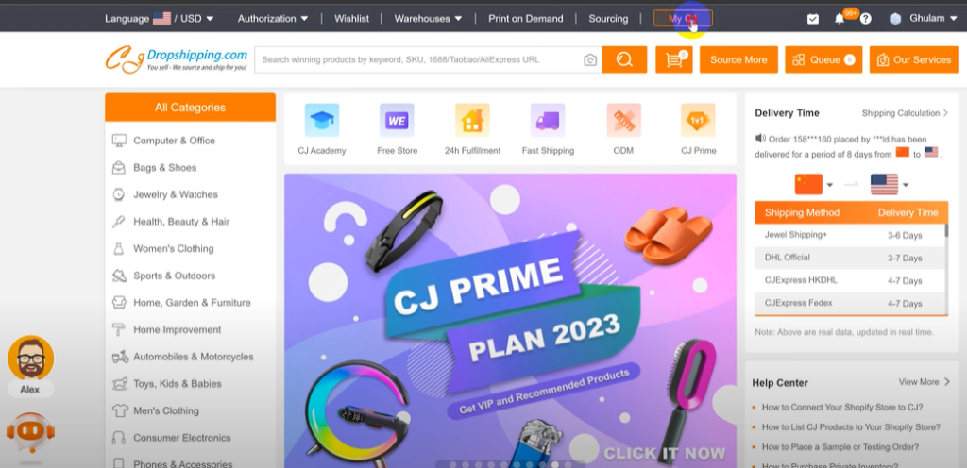The width and height of the screenshot is (967, 468).
Task: Click the orange magnifier search button
Action: coord(624,59)
